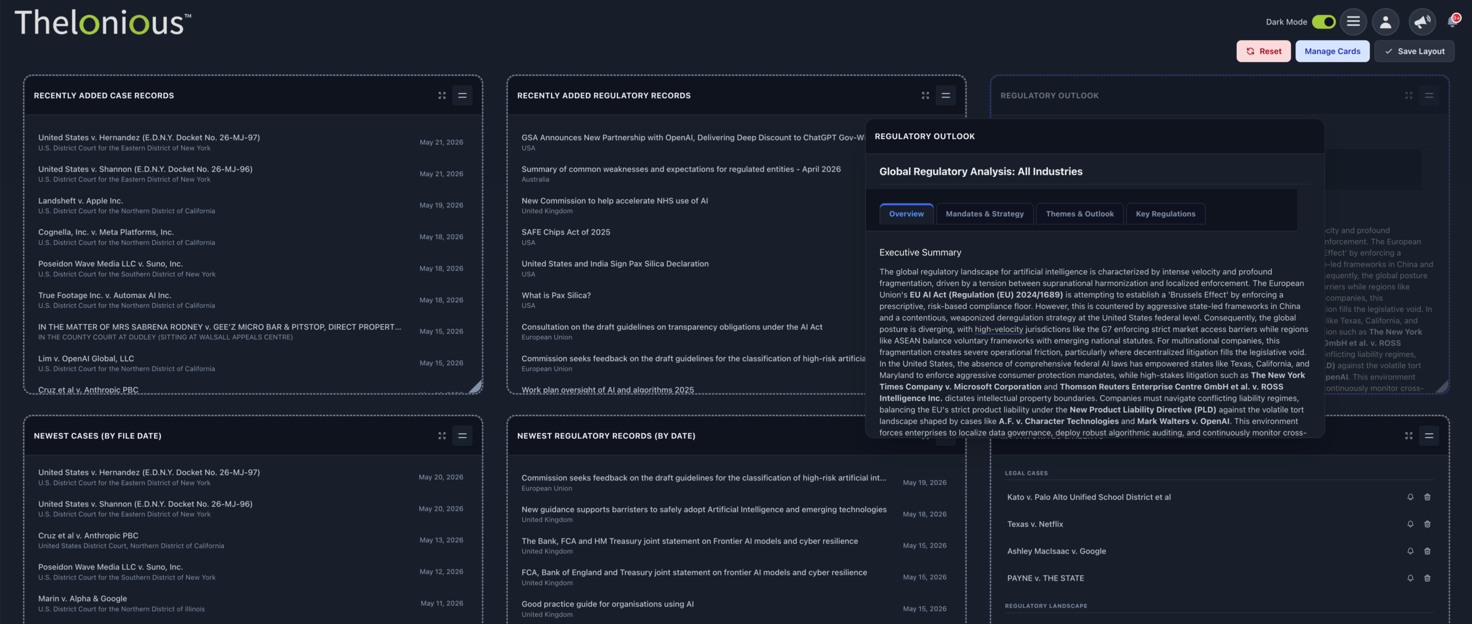Screen dimensions: 1472x624
Task: Switch to the Mandates & Strategy tab
Action: coord(984,214)
